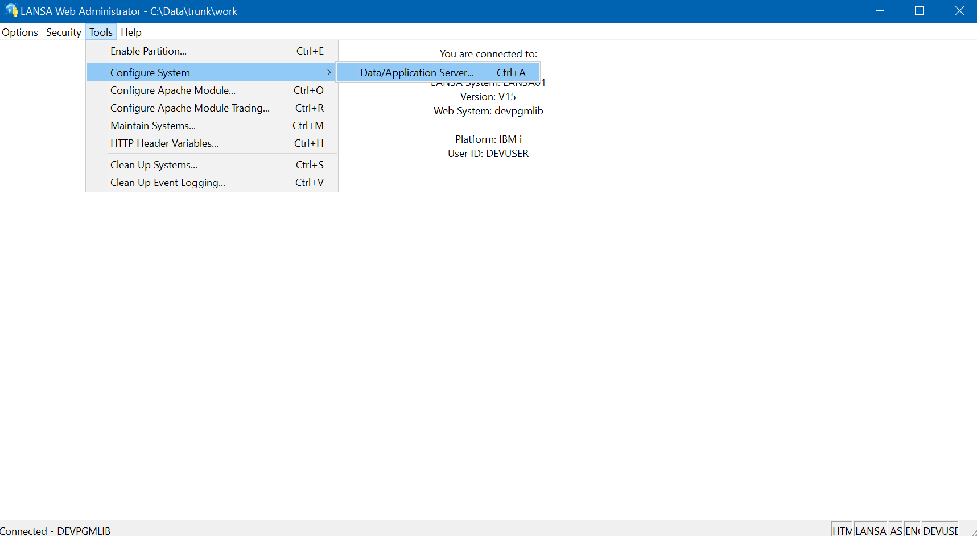Open the Options menu
Screen dimensions: 977x536
click(20, 32)
